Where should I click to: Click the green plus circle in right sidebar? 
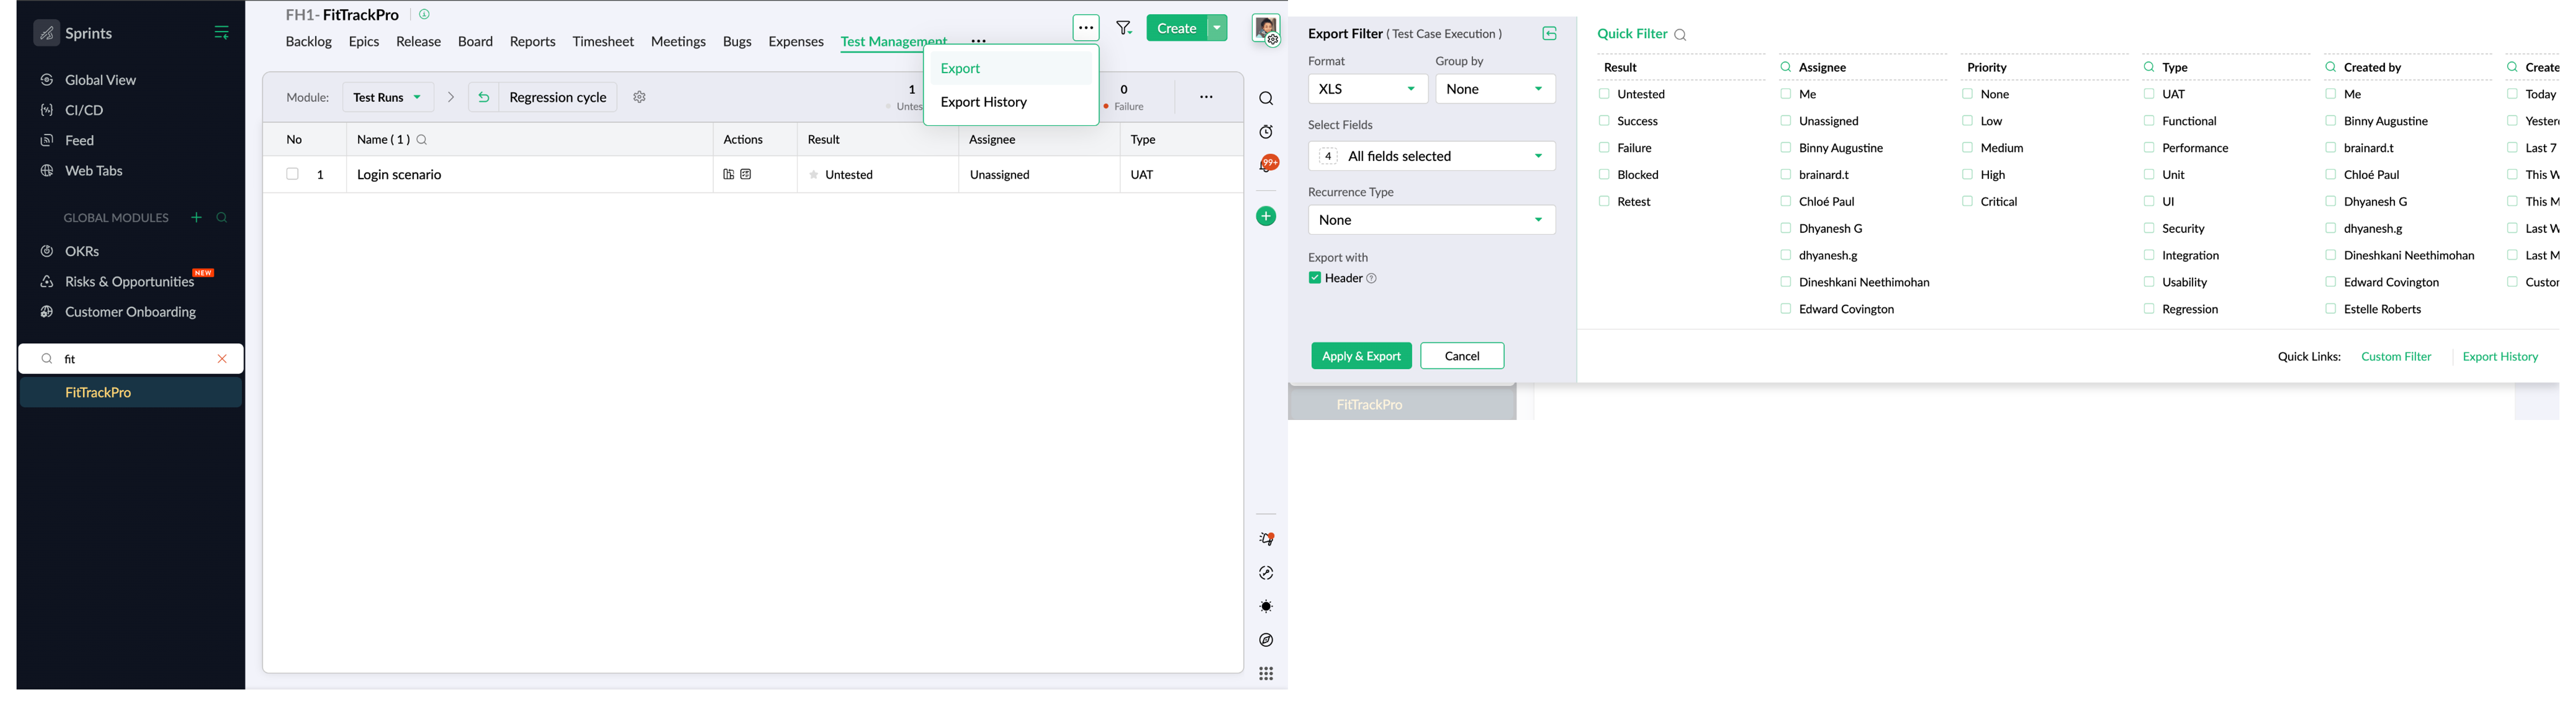(1266, 217)
